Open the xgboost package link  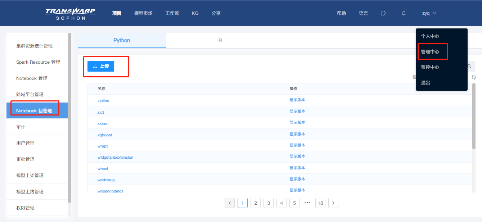point(104,135)
